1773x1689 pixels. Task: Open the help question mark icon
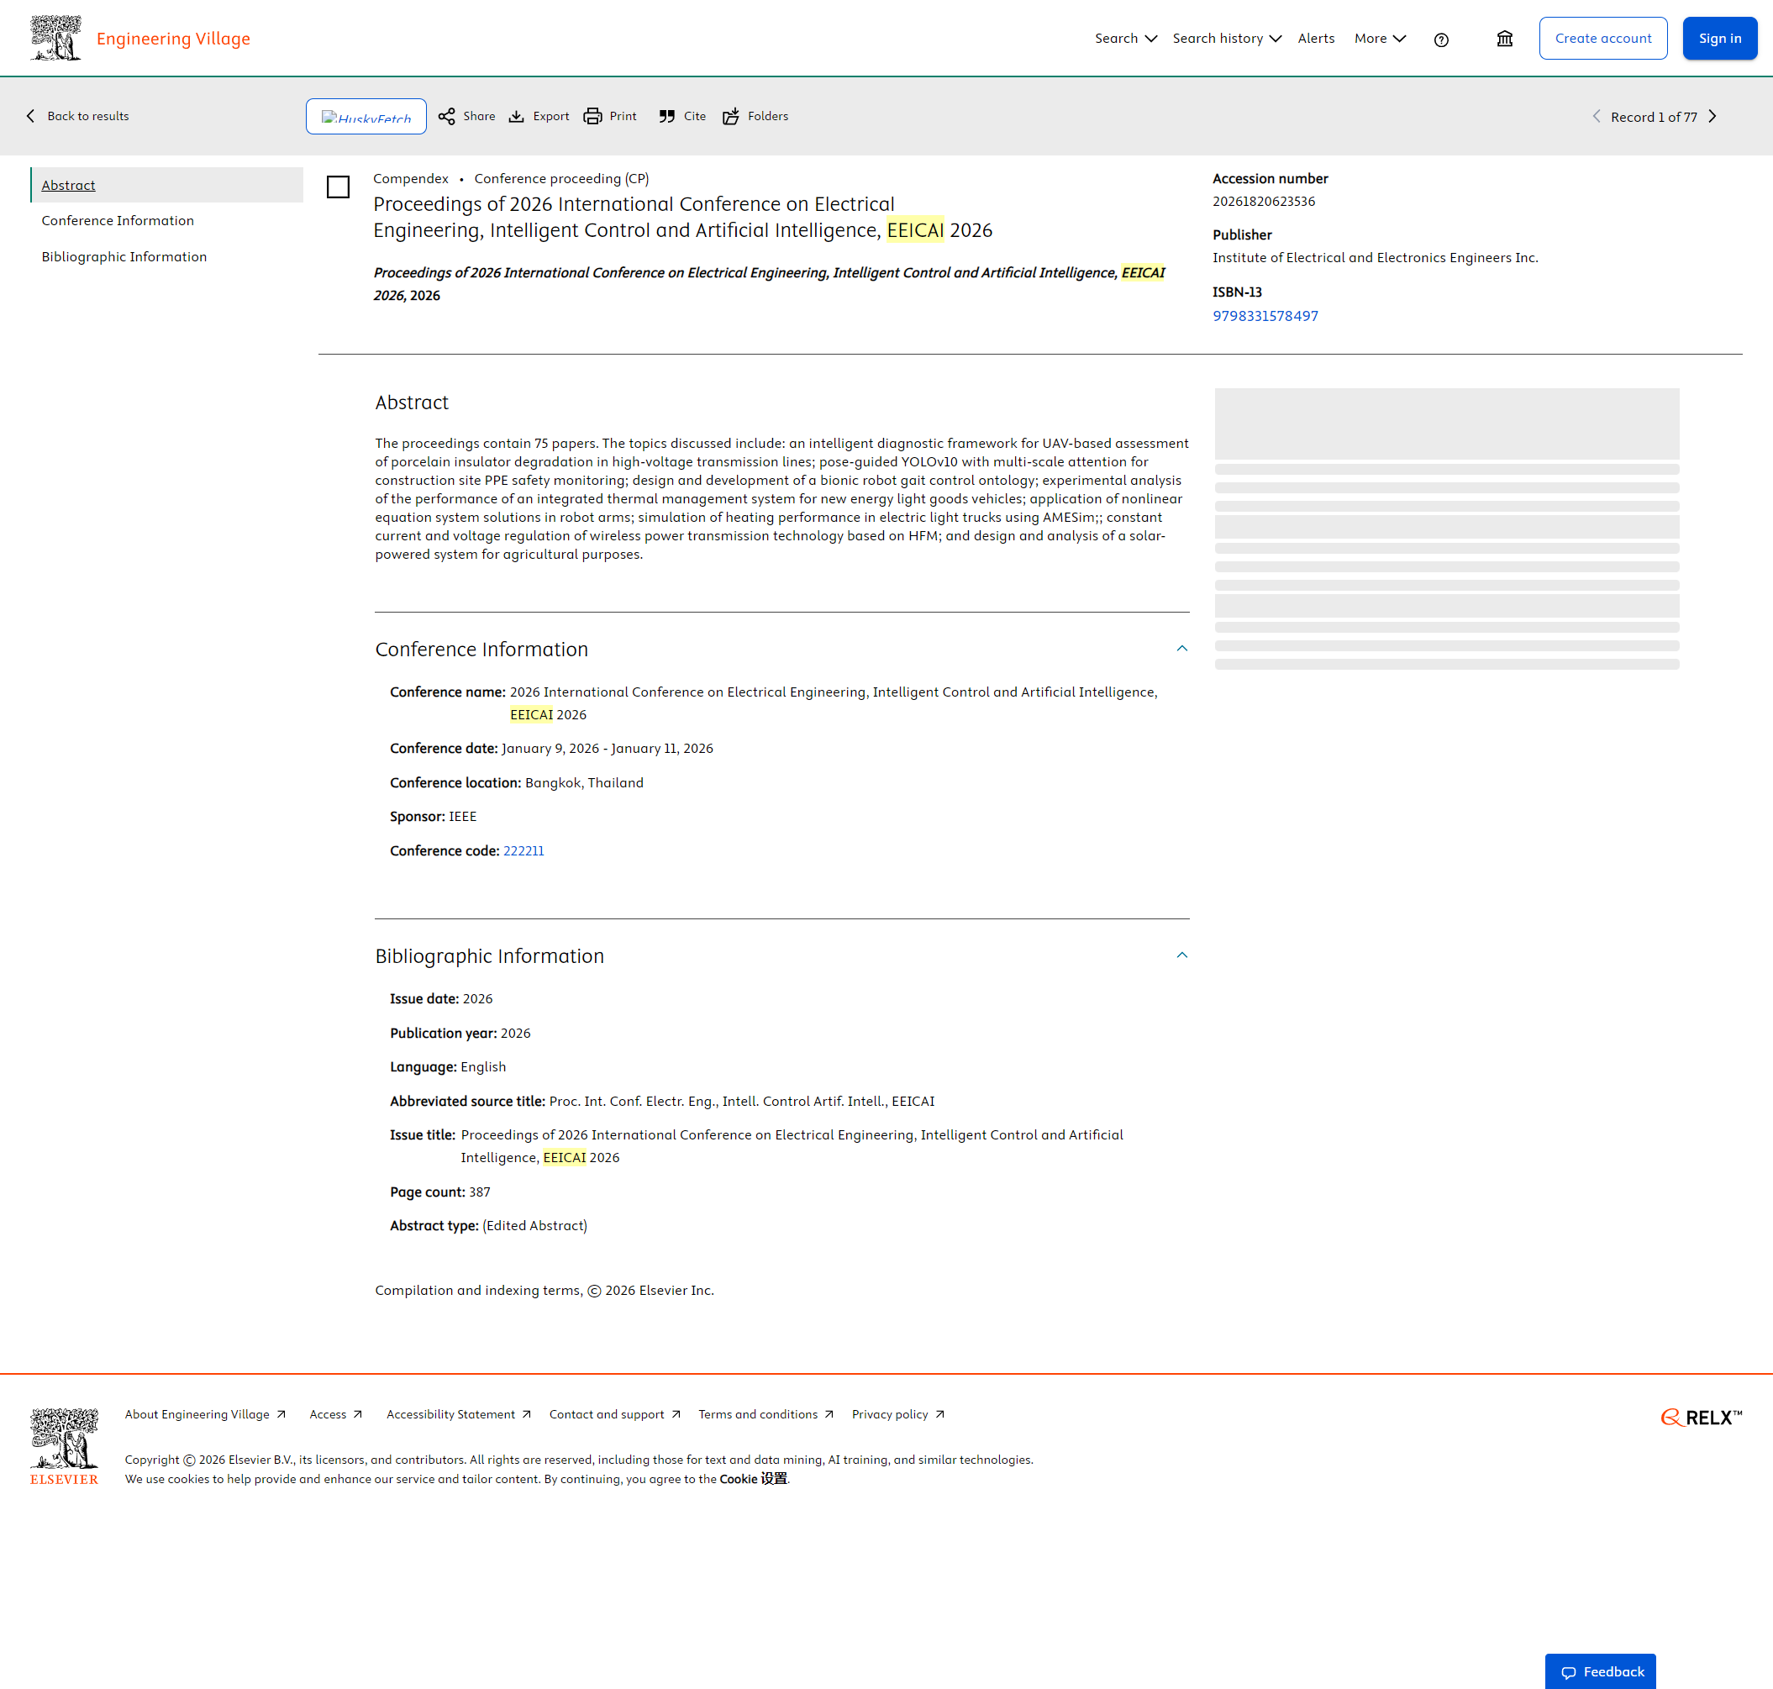coord(1441,39)
